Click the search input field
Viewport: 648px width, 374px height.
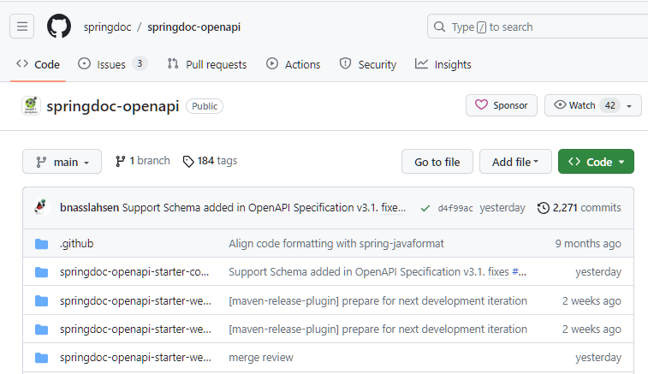coord(538,27)
